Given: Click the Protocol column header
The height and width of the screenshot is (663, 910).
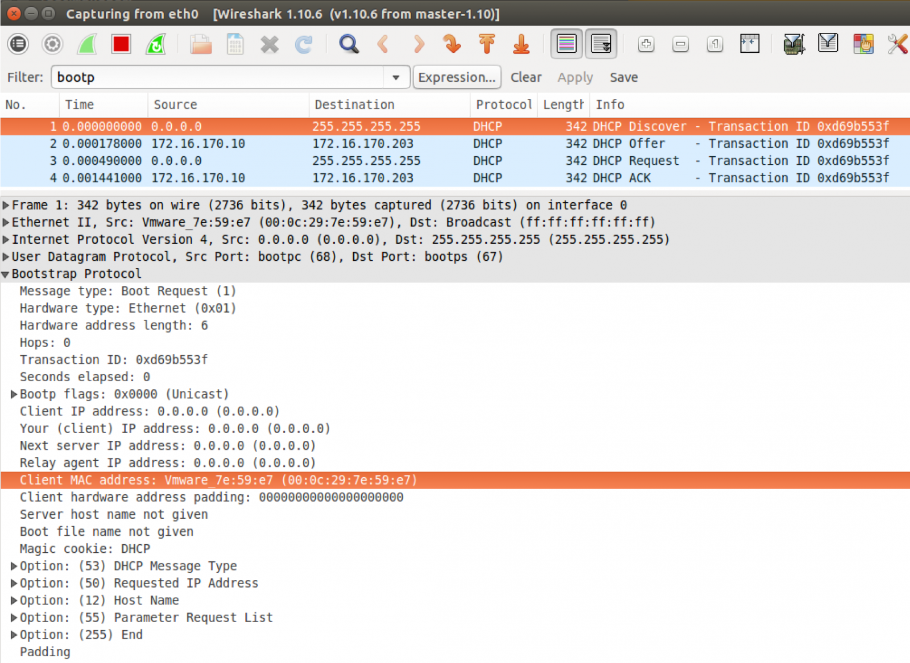Looking at the screenshot, I should [x=503, y=105].
